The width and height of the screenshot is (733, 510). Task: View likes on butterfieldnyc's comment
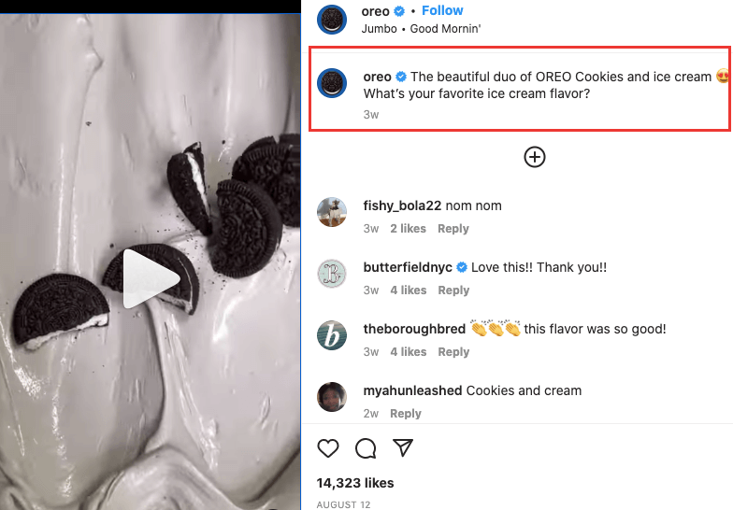(408, 290)
